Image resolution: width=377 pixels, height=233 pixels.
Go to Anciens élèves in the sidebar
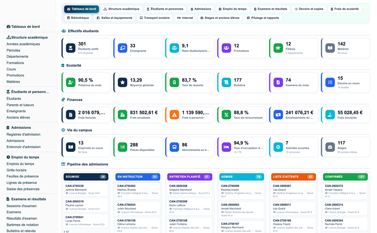coord(18,118)
